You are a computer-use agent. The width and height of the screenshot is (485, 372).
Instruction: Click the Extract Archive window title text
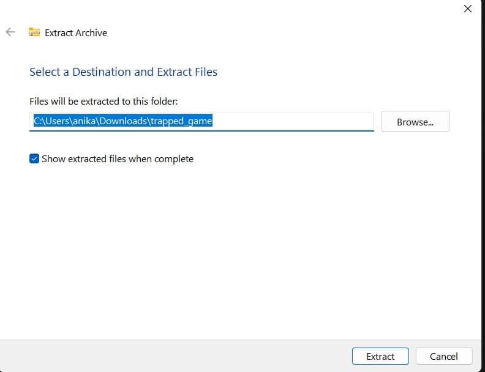76,33
